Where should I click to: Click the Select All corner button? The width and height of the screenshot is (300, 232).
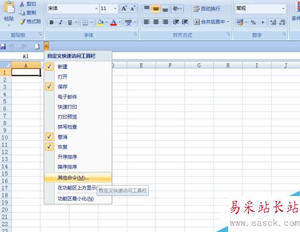(x=5, y=65)
